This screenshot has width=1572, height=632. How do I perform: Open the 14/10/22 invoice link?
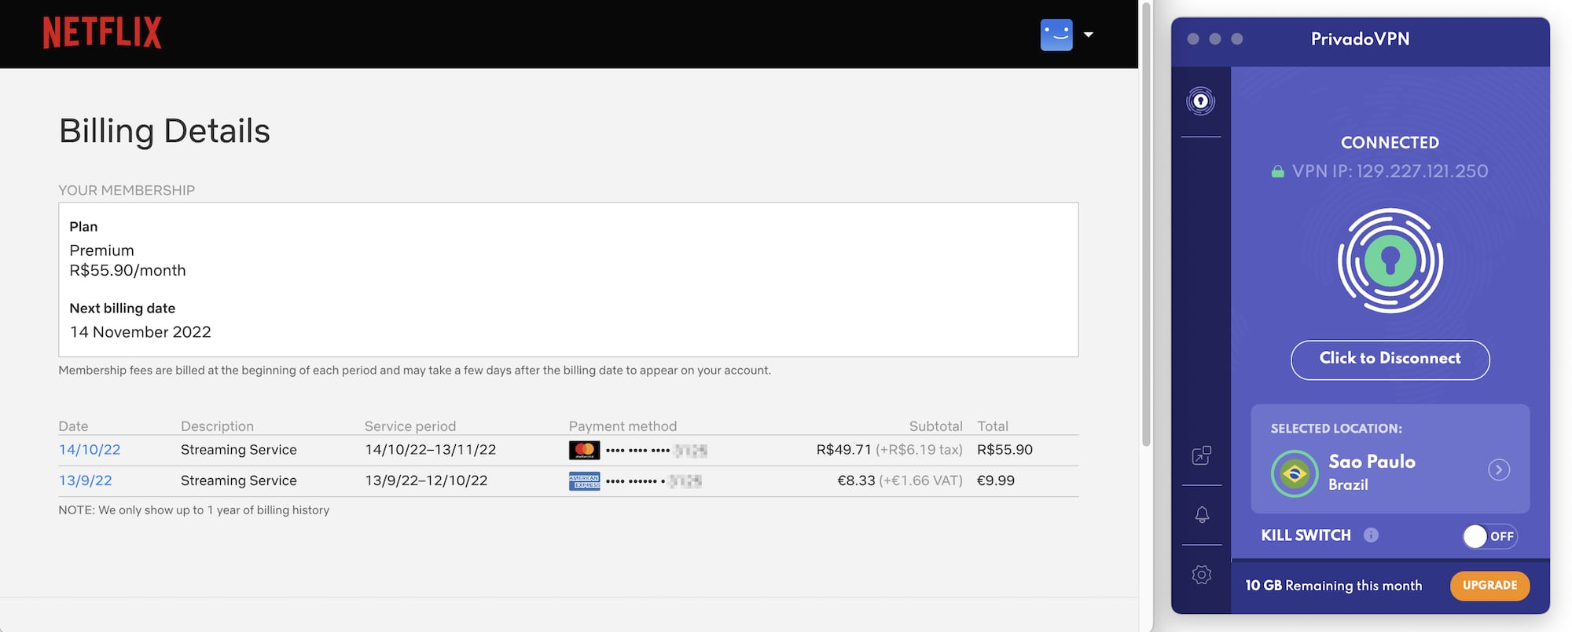[90, 450]
